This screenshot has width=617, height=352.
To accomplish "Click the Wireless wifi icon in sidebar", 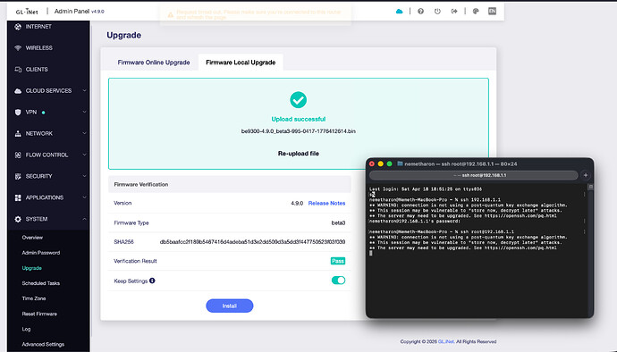I will tap(18, 48).
